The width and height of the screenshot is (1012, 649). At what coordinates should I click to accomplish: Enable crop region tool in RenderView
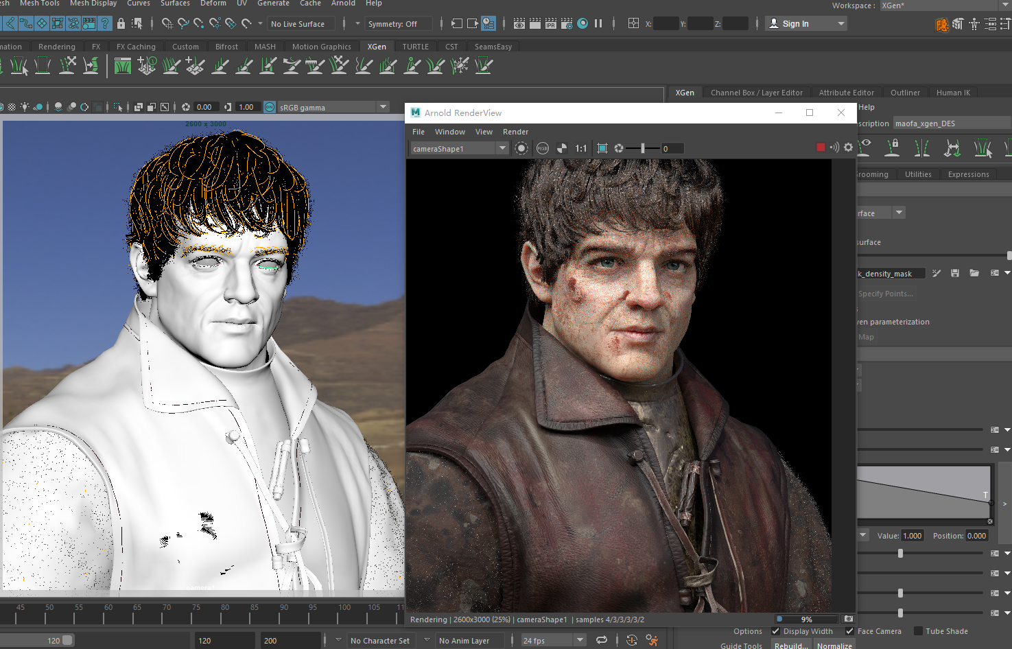pos(602,148)
